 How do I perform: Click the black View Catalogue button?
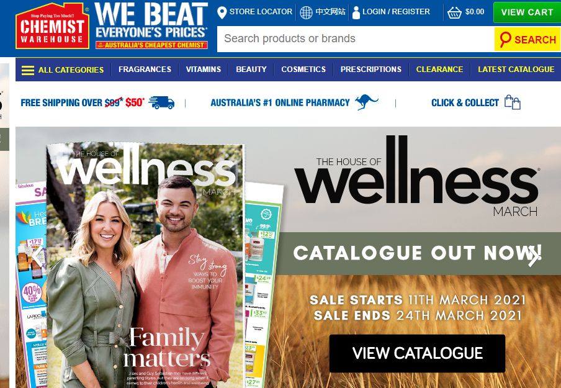point(417,353)
